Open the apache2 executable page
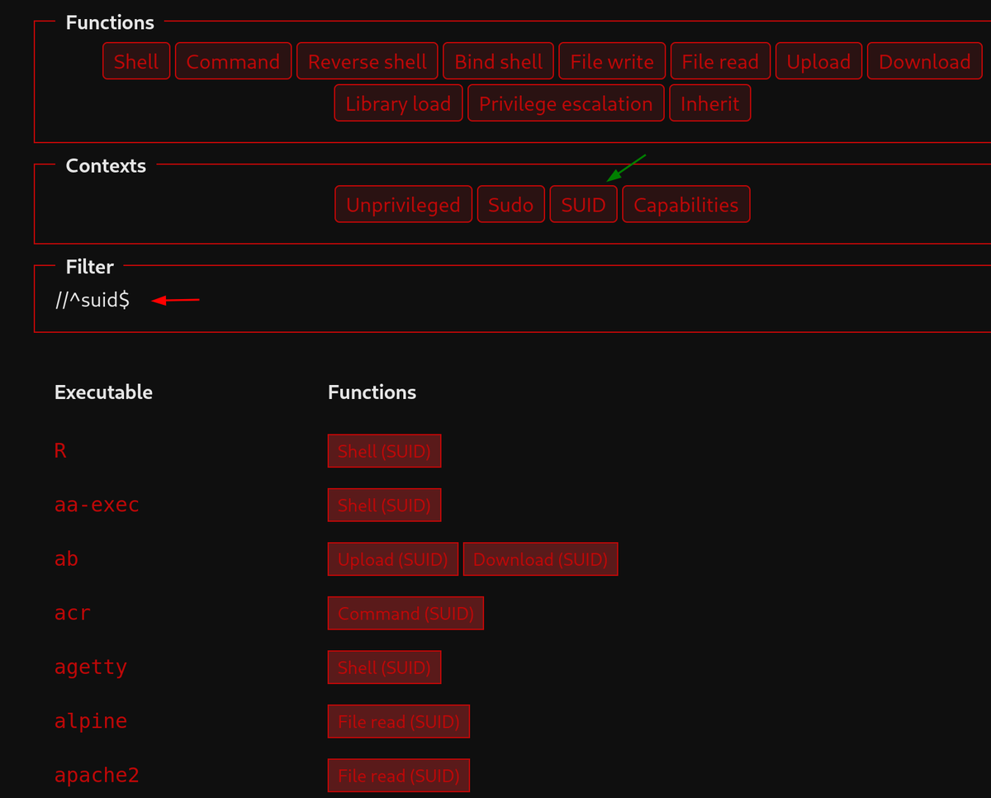 coord(97,776)
